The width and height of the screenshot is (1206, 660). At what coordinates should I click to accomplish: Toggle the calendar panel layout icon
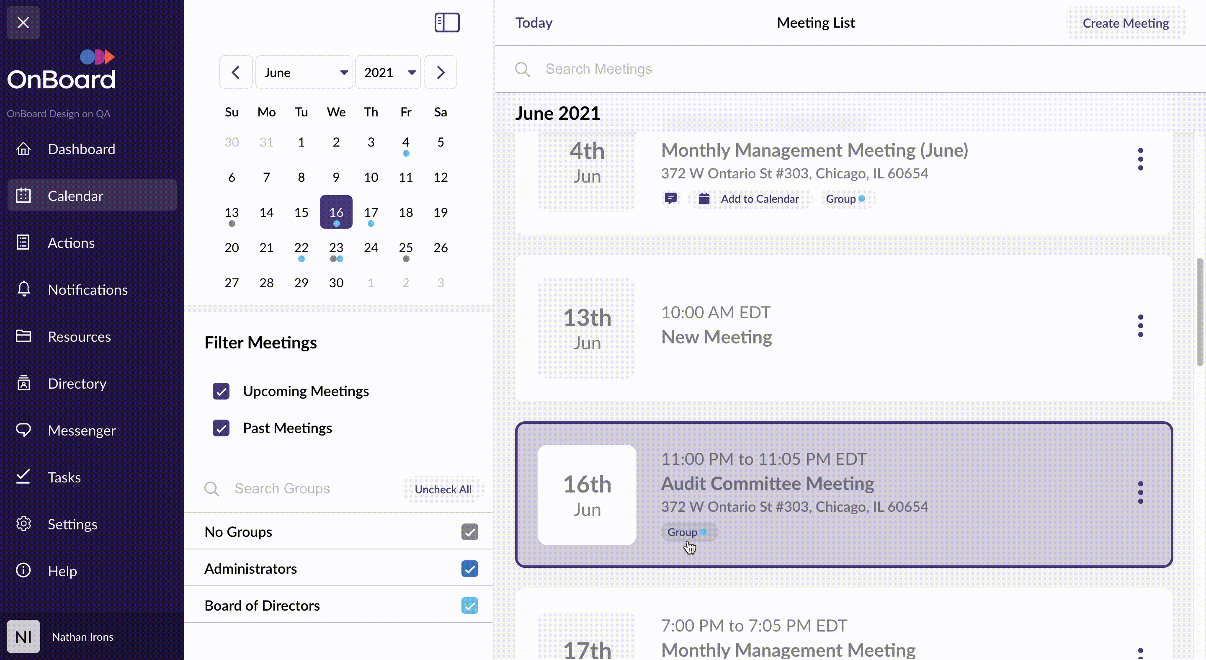tap(447, 23)
